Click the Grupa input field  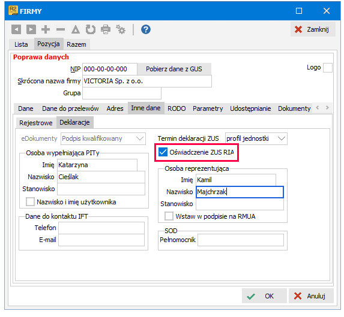122,93
